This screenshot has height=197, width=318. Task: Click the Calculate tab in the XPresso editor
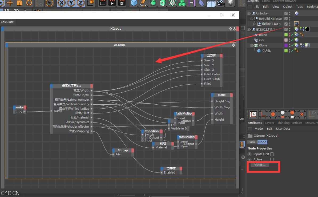pos(7,22)
